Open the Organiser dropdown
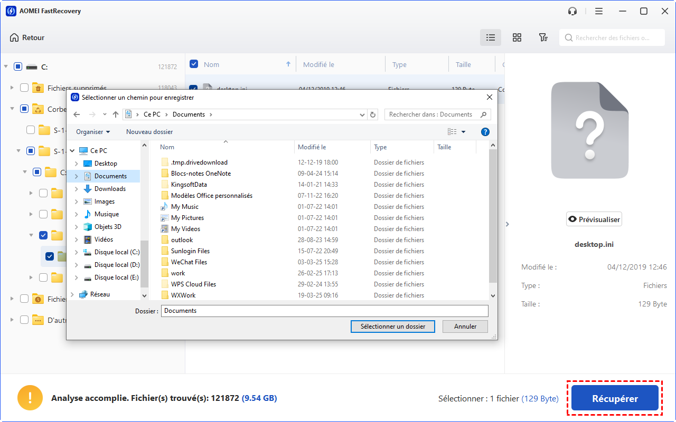Image resolution: width=676 pixels, height=422 pixels. coord(93,132)
